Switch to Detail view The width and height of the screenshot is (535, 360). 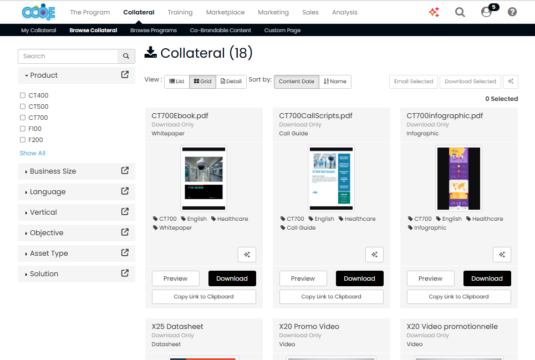[x=231, y=81]
